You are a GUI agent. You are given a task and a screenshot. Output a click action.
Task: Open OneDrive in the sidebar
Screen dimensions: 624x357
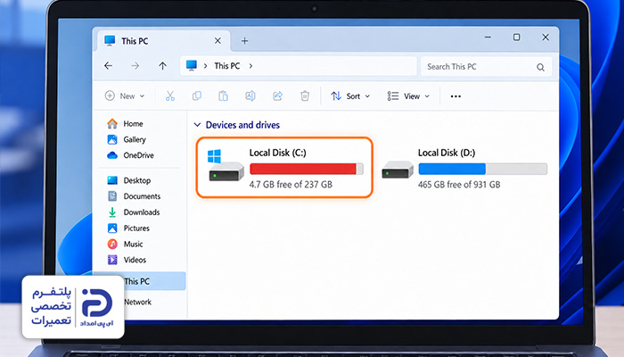[130, 155]
